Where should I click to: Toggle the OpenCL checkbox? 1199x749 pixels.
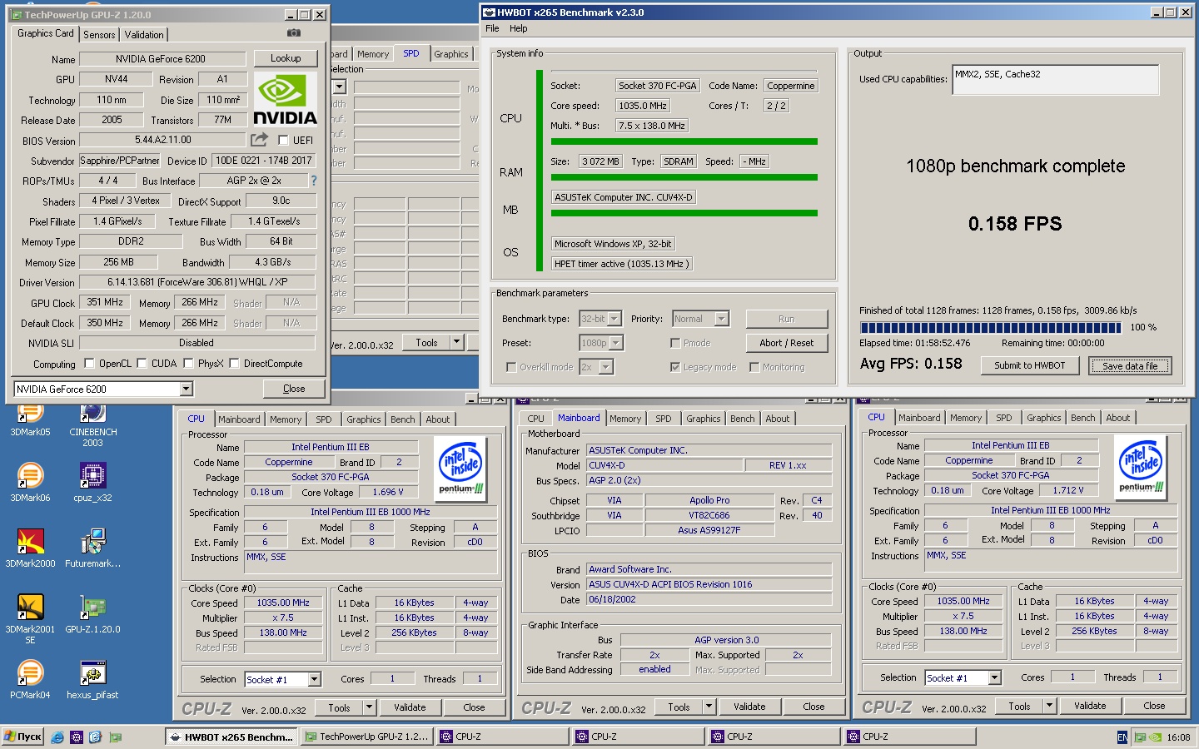(89, 364)
